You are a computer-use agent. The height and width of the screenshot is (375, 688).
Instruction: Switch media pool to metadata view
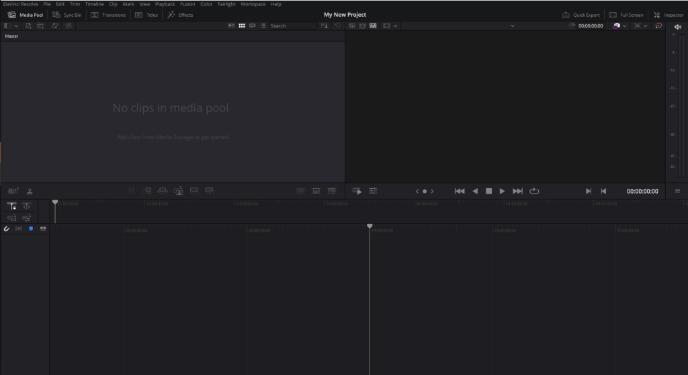231,26
